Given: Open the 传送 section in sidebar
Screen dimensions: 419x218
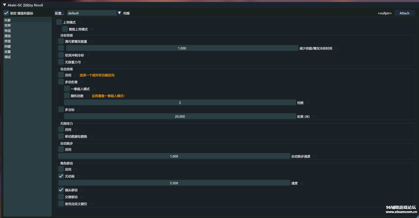Looking at the screenshot, I should 8,31.
